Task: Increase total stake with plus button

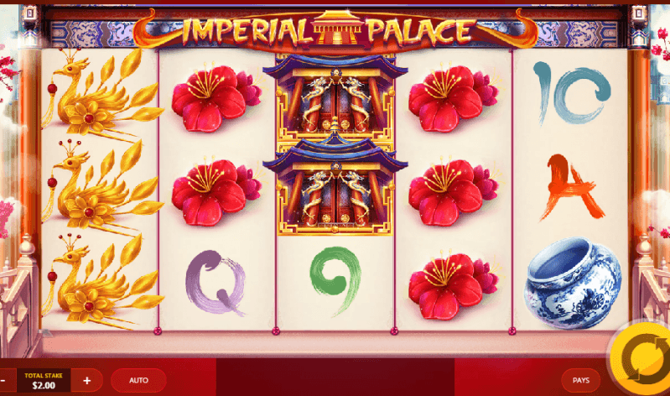Action: tap(86, 380)
